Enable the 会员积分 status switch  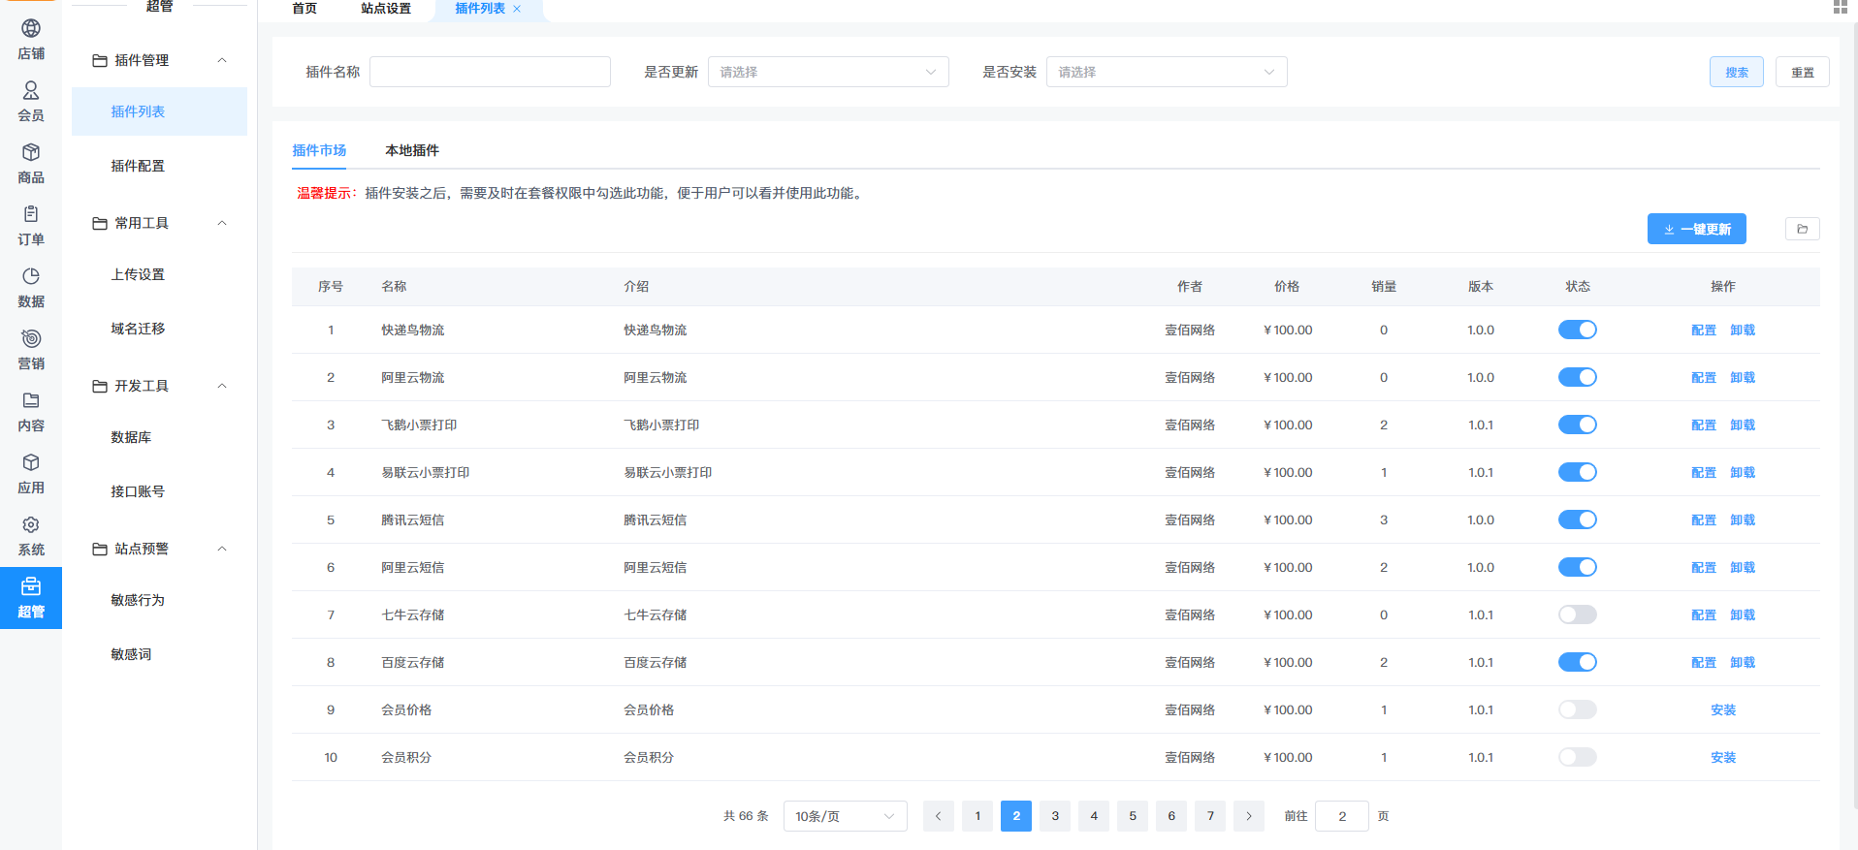click(x=1577, y=757)
